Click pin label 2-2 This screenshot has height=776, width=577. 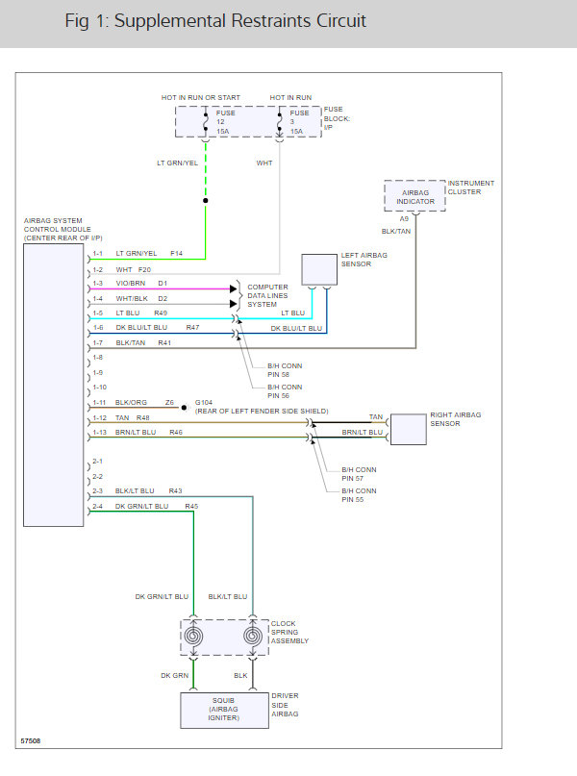97,477
